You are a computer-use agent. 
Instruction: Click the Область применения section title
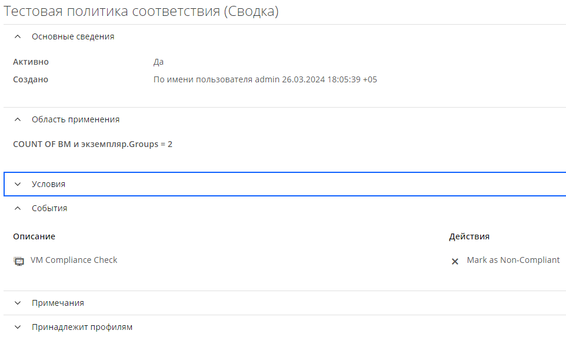(75, 119)
